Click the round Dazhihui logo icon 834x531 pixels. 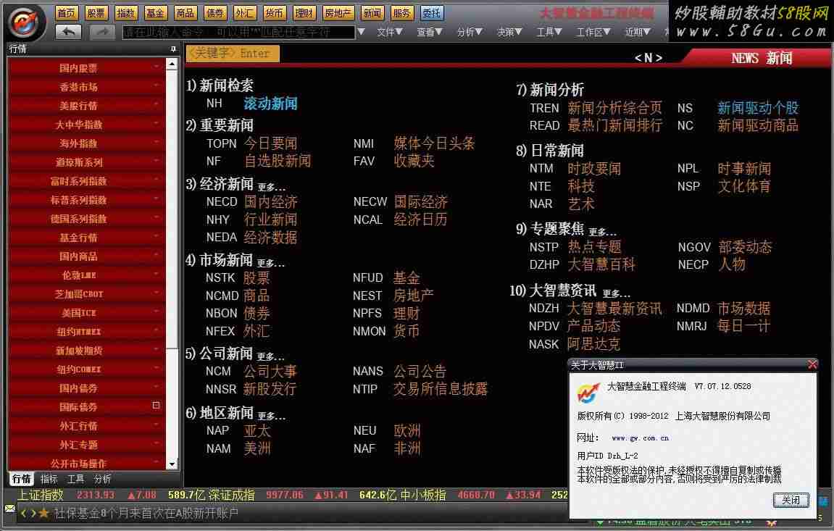point(26,22)
